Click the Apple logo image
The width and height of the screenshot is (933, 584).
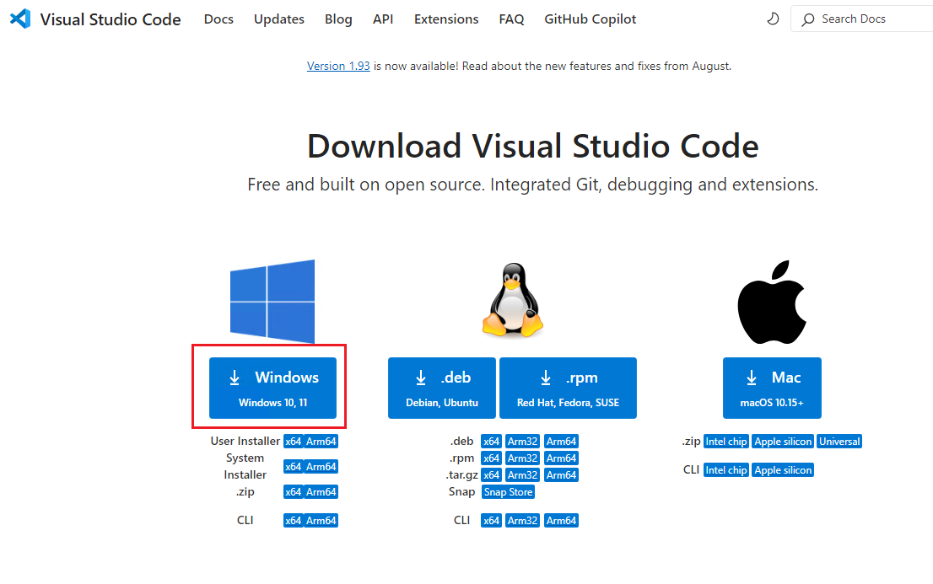point(774,301)
